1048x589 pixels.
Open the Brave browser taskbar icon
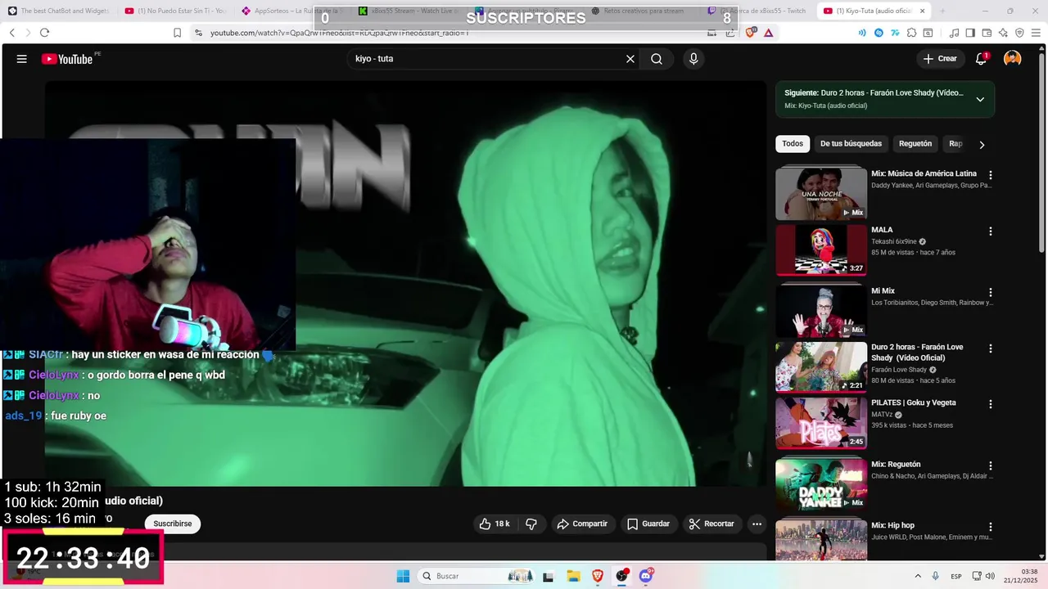click(x=597, y=576)
